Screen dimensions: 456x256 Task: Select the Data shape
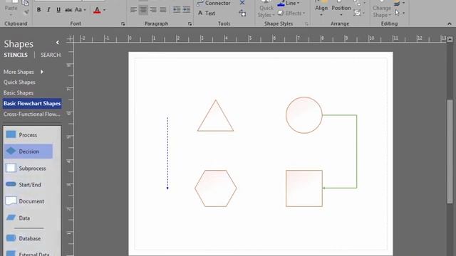pyautogui.click(x=18, y=218)
